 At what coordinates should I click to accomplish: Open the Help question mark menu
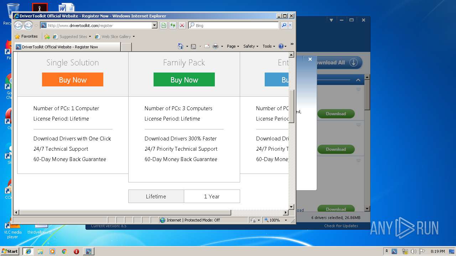(282, 46)
